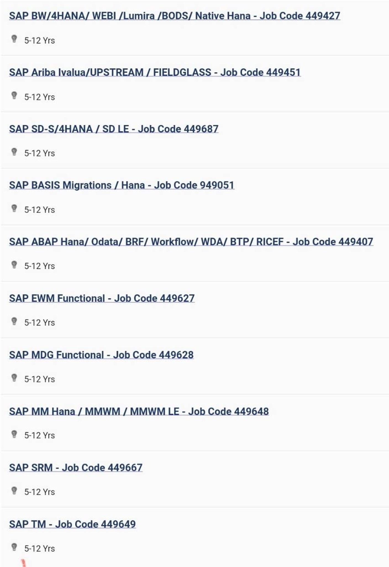Open SAP SRM Job Code 449667 link
Viewport: 389px width, 567px height.
point(76,468)
